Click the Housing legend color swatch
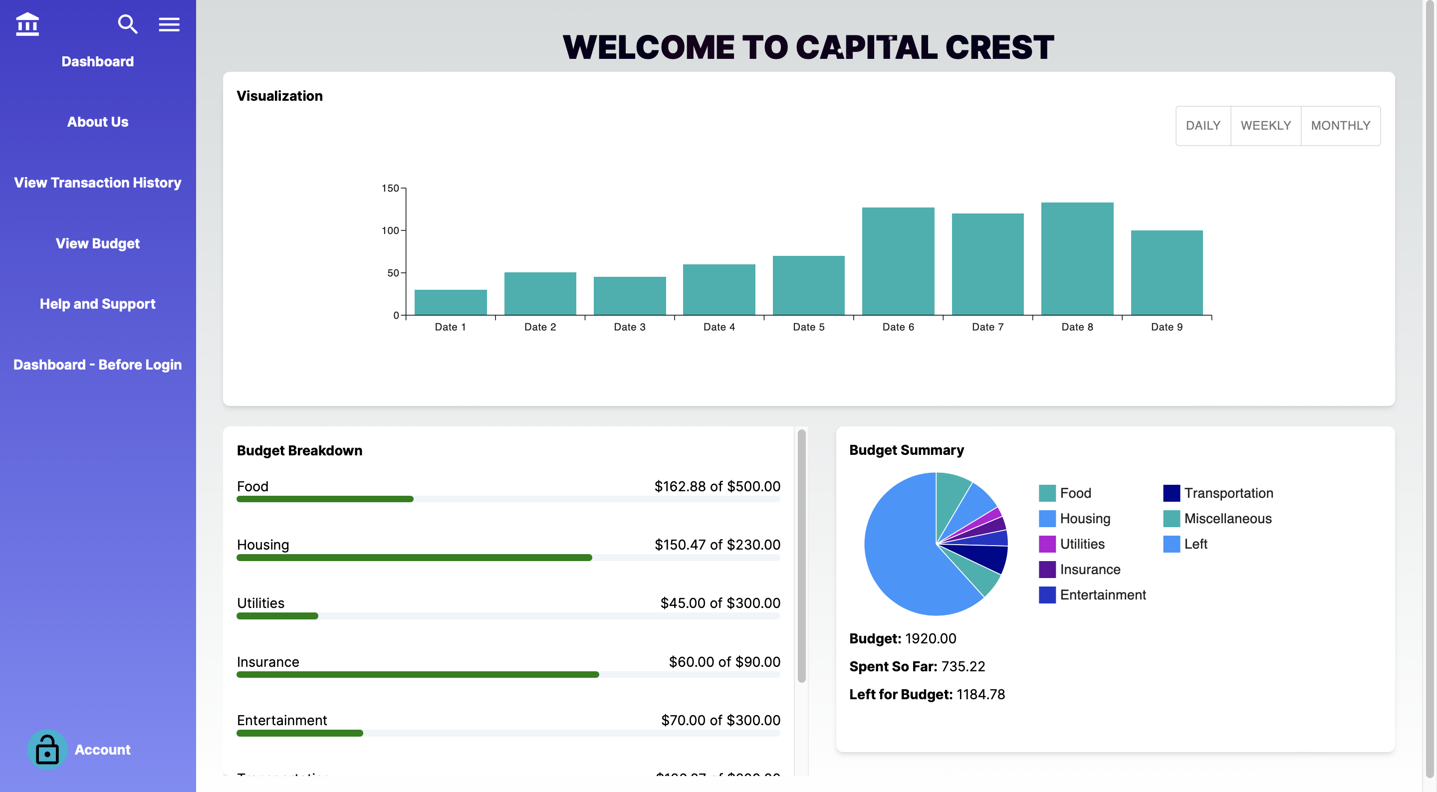This screenshot has width=1437, height=792. click(1047, 519)
